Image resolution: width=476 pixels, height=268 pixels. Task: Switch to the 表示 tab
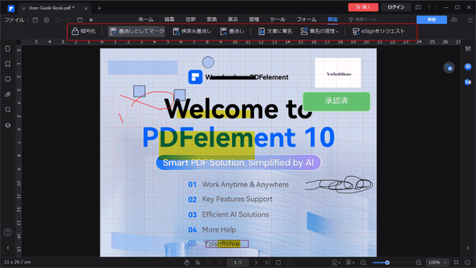tap(233, 19)
